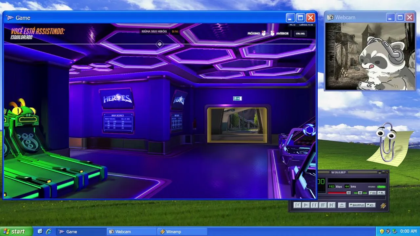This screenshot has width=420, height=236.
Task: Click Winamp's previous track button
Action: point(297,205)
